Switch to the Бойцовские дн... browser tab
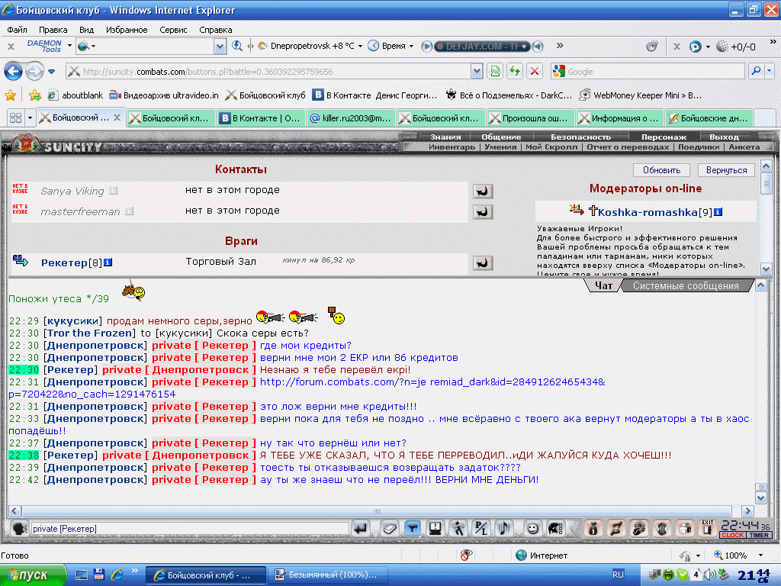The width and height of the screenshot is (781, 586). [710, 118]
